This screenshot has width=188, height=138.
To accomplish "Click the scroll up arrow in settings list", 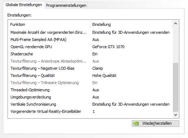I will [x=175, y=23].
